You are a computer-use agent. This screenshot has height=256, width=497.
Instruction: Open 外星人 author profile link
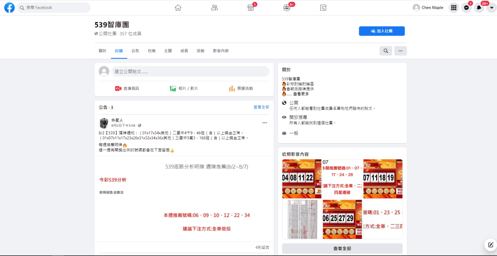click(117, 120)
